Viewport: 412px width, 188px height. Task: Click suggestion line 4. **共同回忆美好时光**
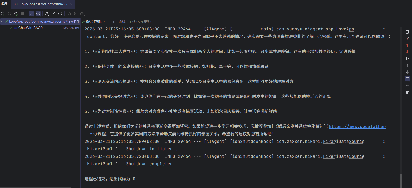tap(209, 96)
